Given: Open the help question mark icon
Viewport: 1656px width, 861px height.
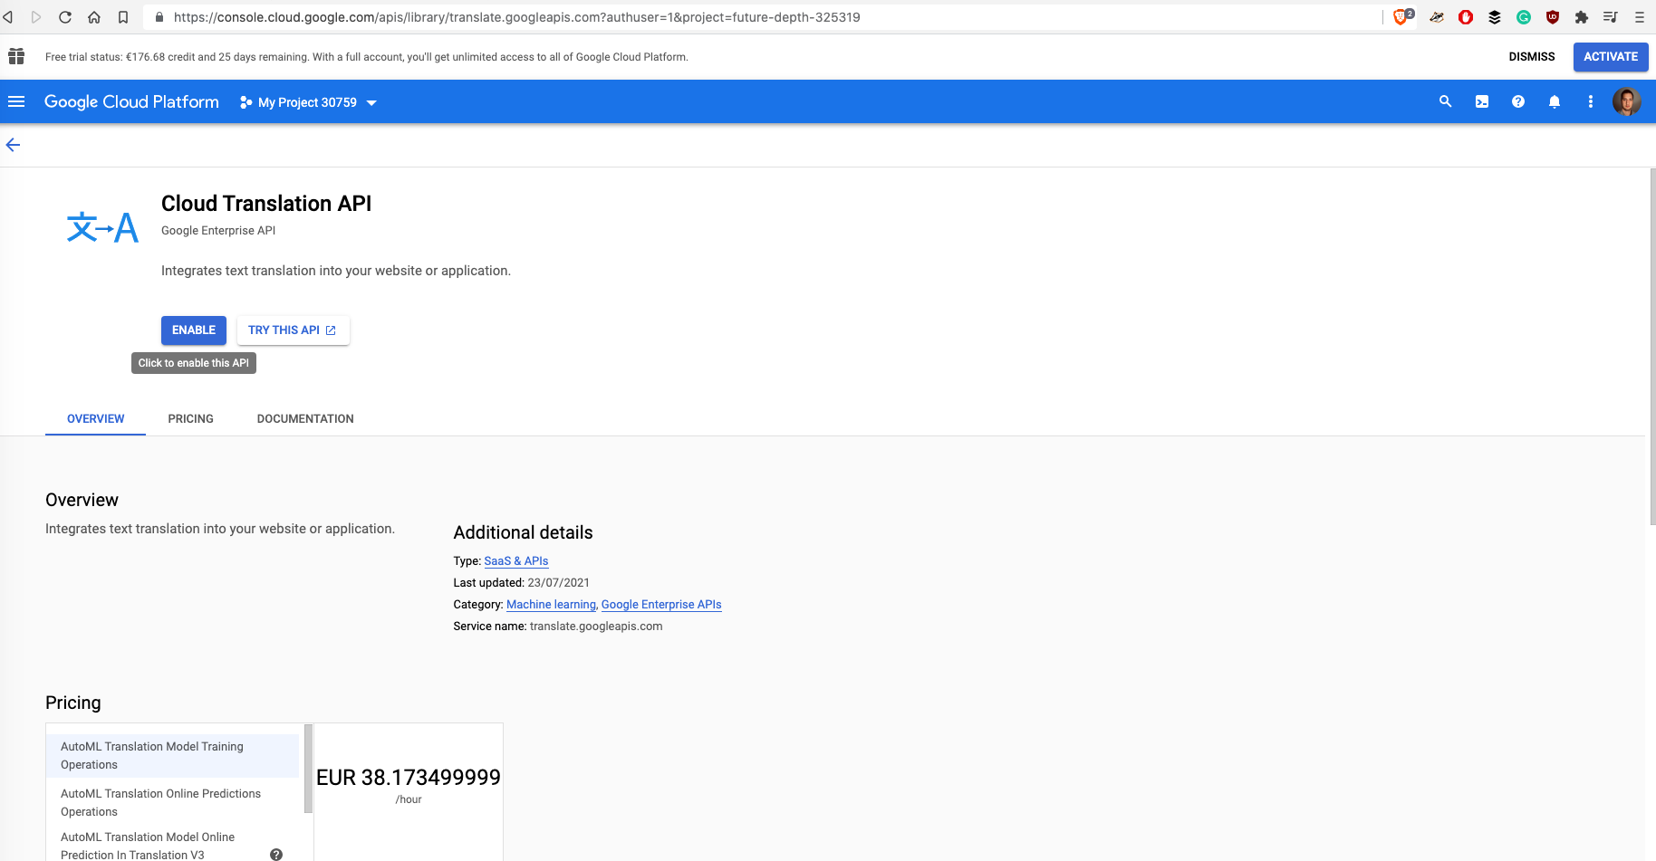Looking at the screenshot, I should pos(1518,101).
